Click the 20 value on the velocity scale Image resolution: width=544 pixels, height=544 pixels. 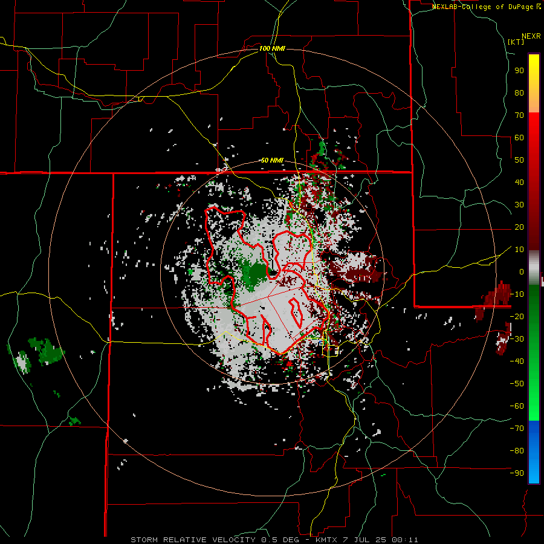(519, 227)
